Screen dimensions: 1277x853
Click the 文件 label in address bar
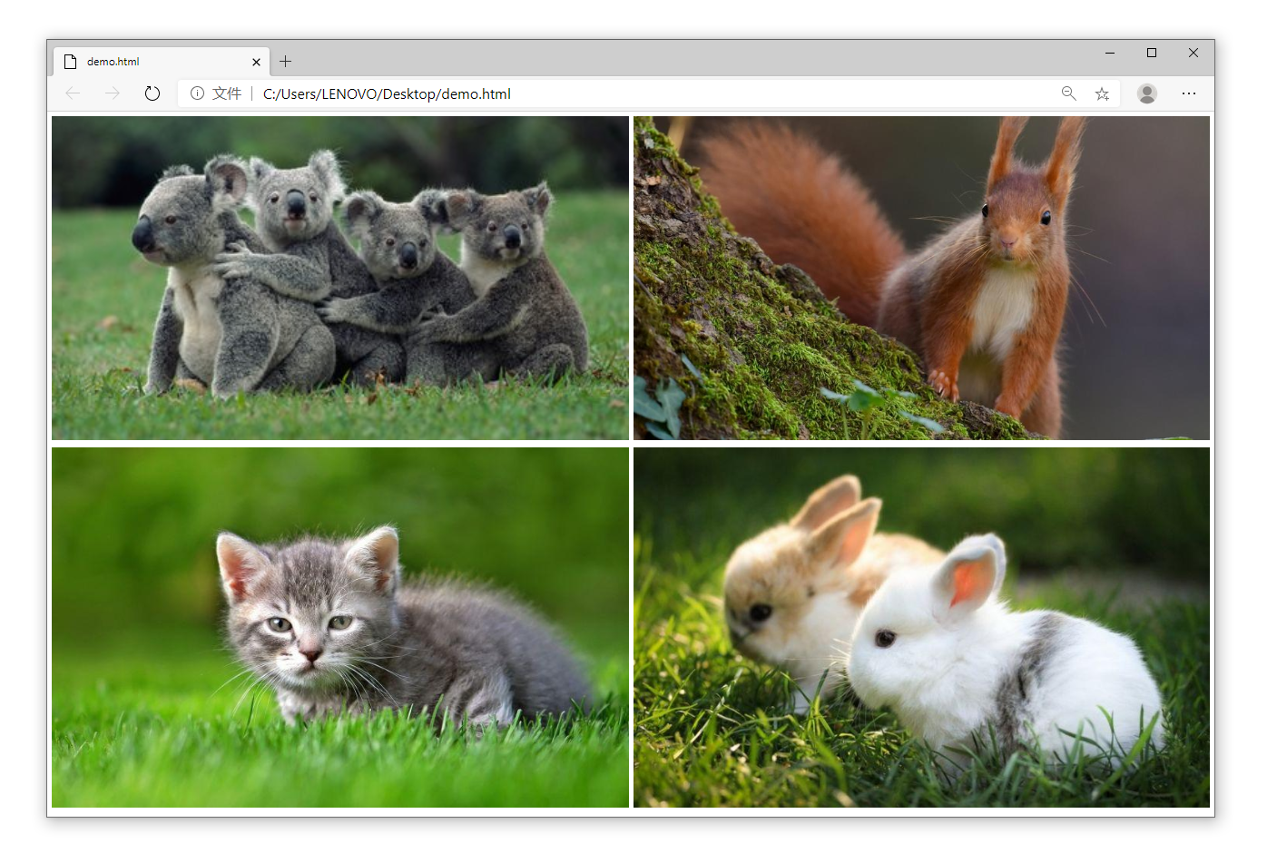click(227, 93)
